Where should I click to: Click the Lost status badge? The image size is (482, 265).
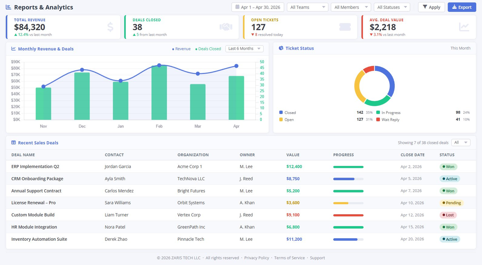[448, 215]
